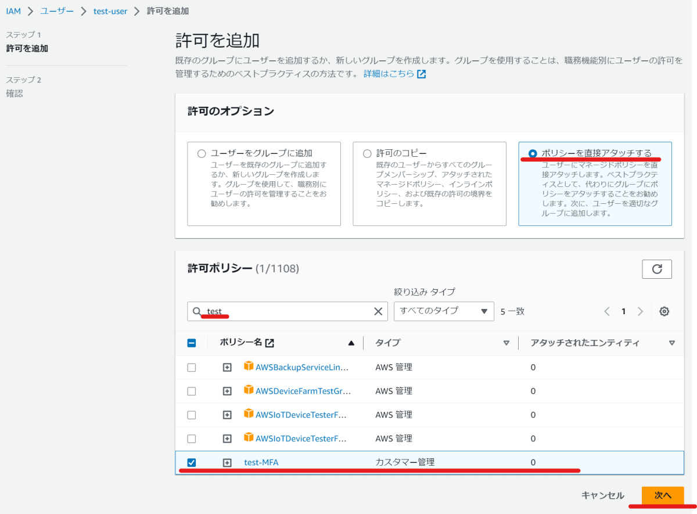Click the 次へ button
Image resolution: width=697 pixels, height=514 pixels.
click(x=663, y=495)
